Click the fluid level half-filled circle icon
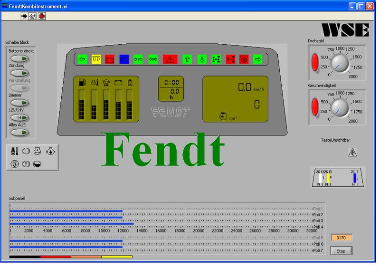Screen dimensions: 380x279 pyautogui.click(x=37, y=164)
